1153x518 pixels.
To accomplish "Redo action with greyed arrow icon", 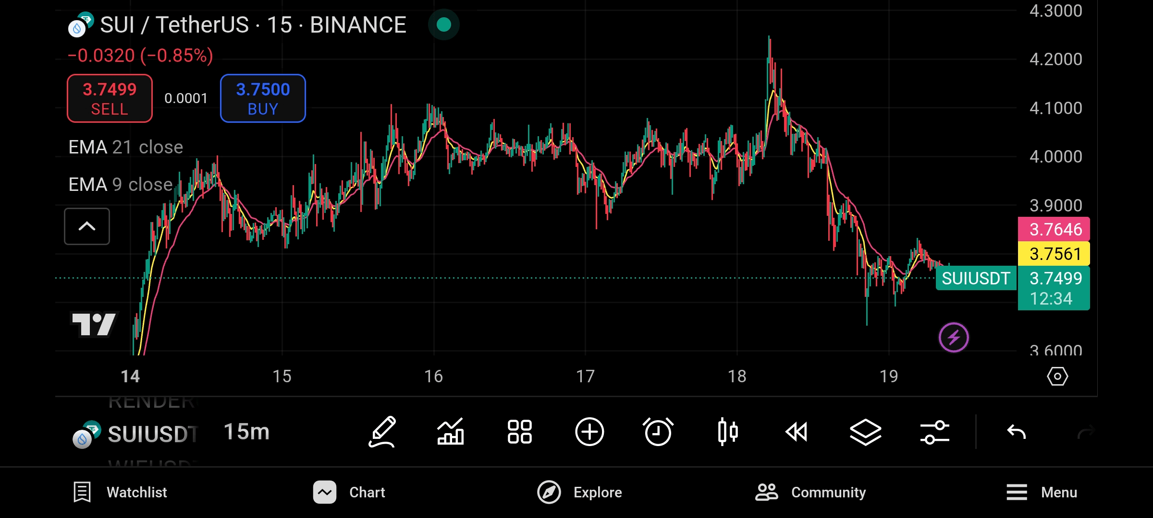I will tap(1086, 432).
